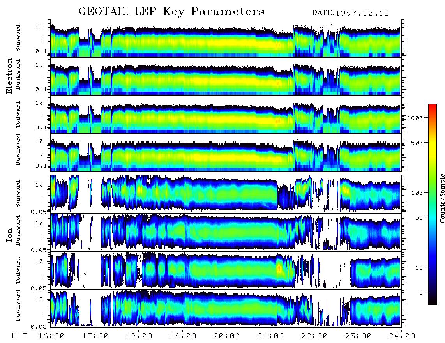
Task: Select the Electron 'Tailward' axis label
Action: (x=18, y=115)
